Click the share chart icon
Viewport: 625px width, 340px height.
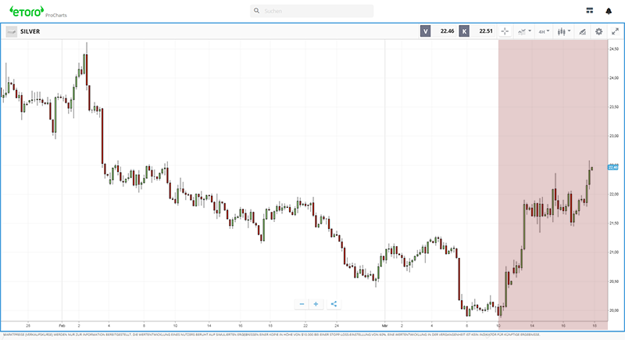[x=334, y=304]
